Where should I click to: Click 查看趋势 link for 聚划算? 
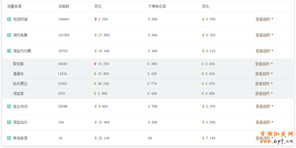click(264, 64)
